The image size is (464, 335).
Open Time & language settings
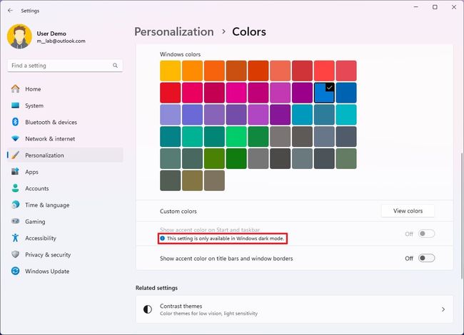[47, 205]
